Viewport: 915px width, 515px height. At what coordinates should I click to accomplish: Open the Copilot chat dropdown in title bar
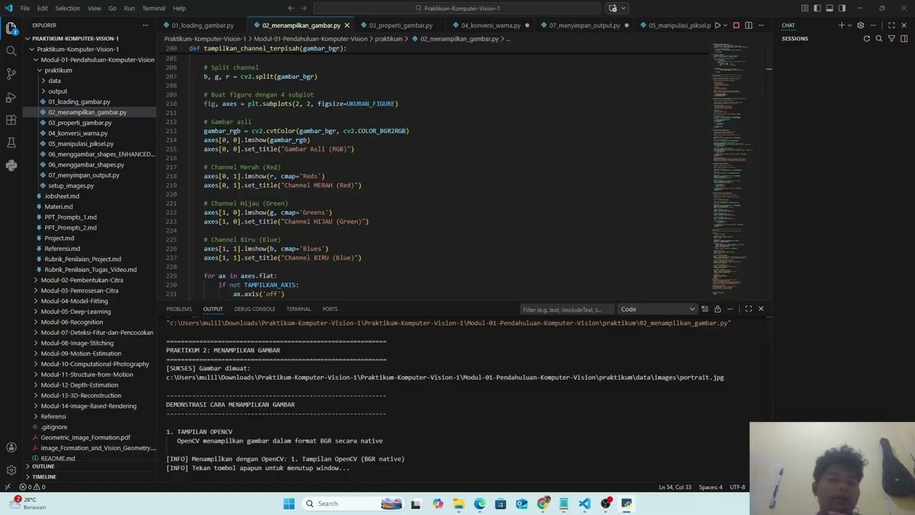622,8
